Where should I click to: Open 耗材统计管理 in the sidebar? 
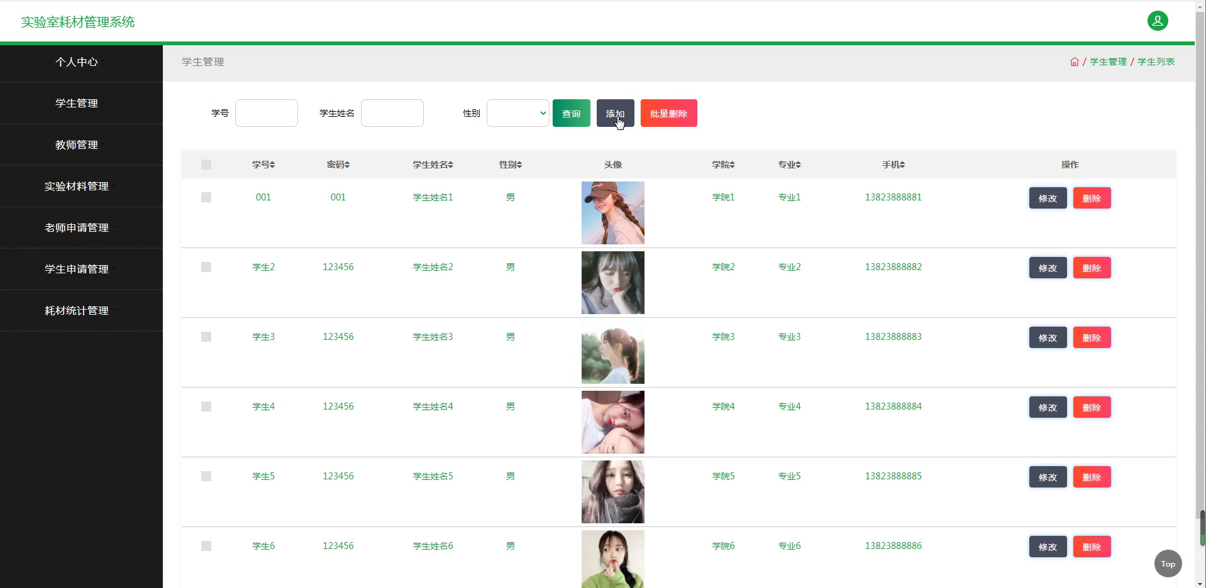pyautogui.click(x=77, y=310)
